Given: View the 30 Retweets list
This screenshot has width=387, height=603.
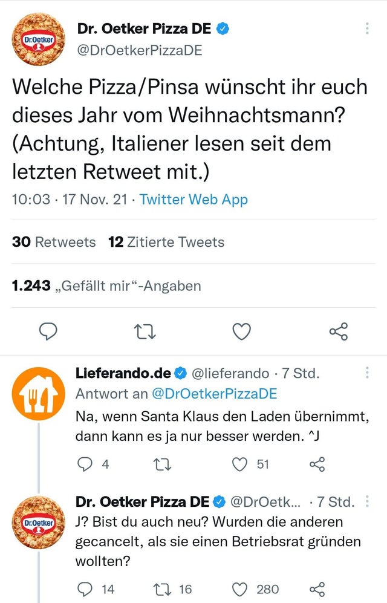Looking at the screenshot, I should point(54,243).
